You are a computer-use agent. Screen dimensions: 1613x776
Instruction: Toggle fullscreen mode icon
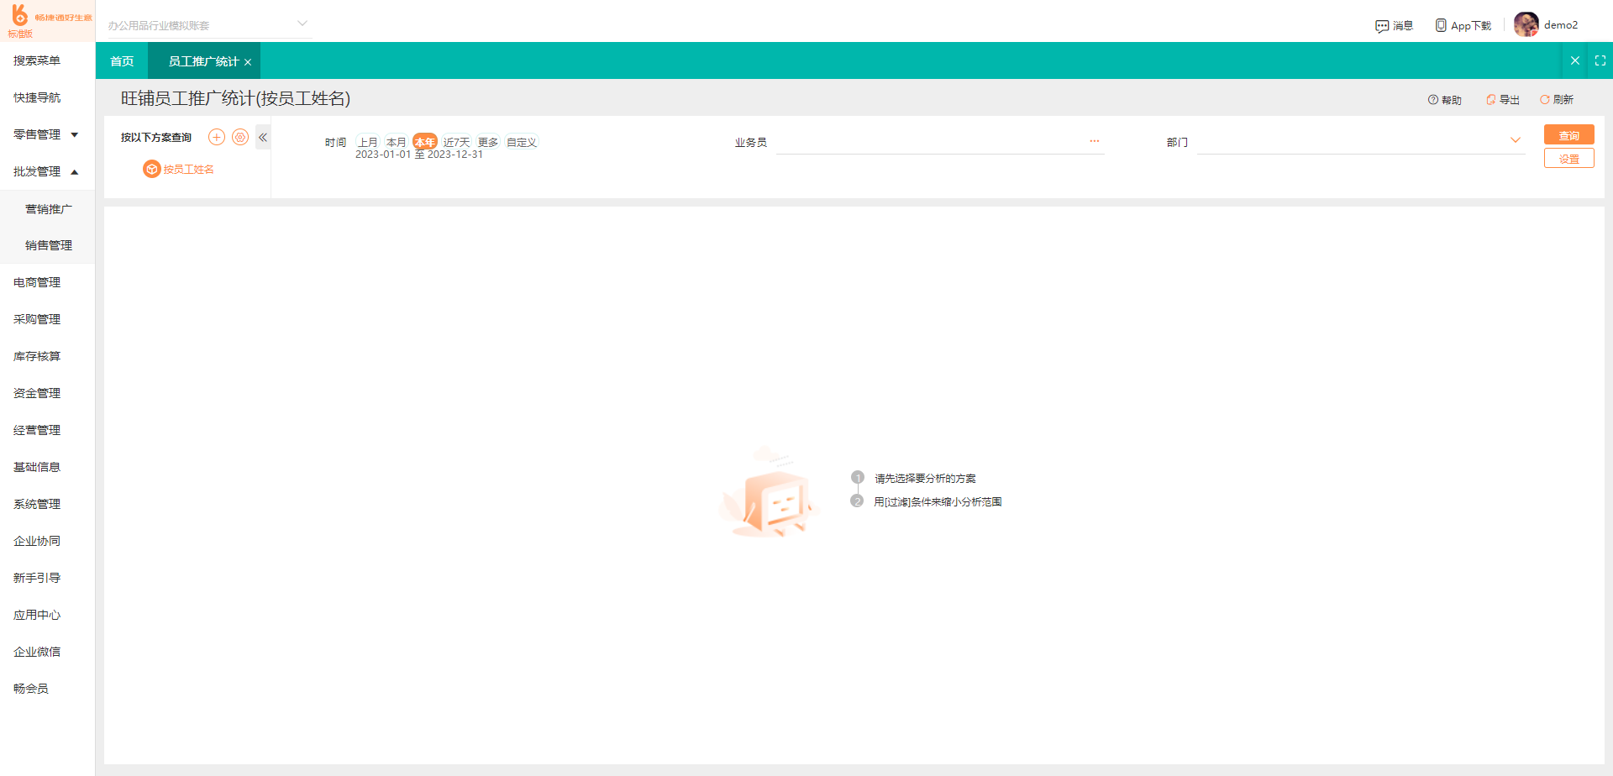click(x=1600, y=60)
